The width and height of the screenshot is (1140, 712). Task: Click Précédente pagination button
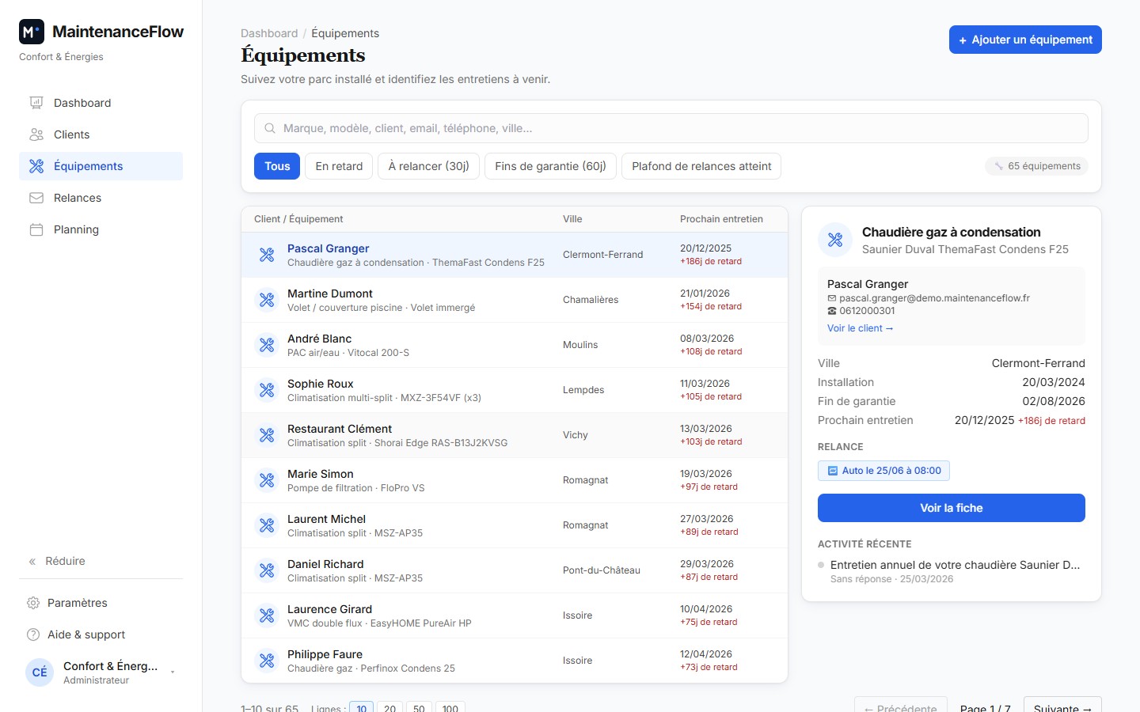point(901,706)
